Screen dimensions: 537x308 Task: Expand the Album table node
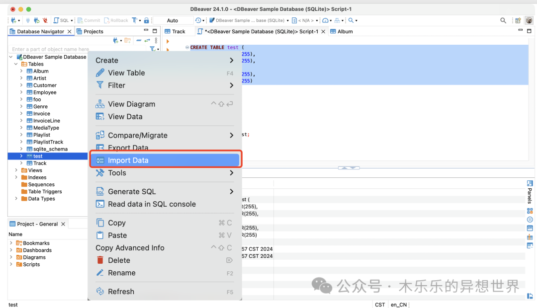tap(21, 71)
